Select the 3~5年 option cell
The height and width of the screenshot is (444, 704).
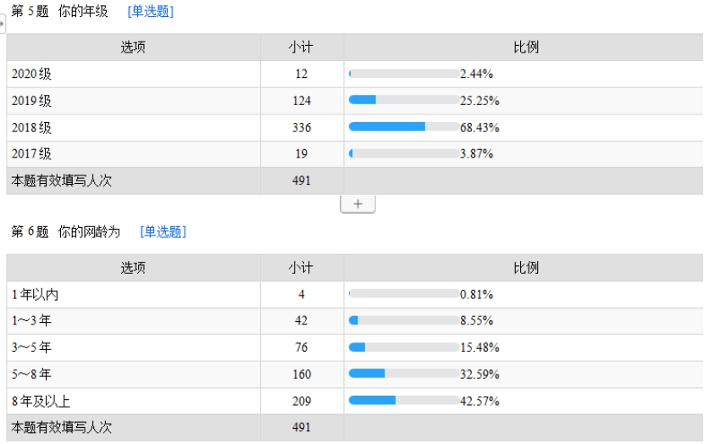pyautogui.click(x=133, y=347)
